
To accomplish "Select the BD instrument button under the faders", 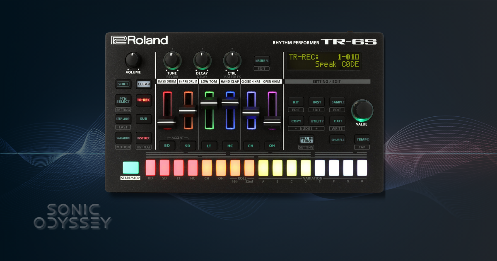I will (167, 145).
